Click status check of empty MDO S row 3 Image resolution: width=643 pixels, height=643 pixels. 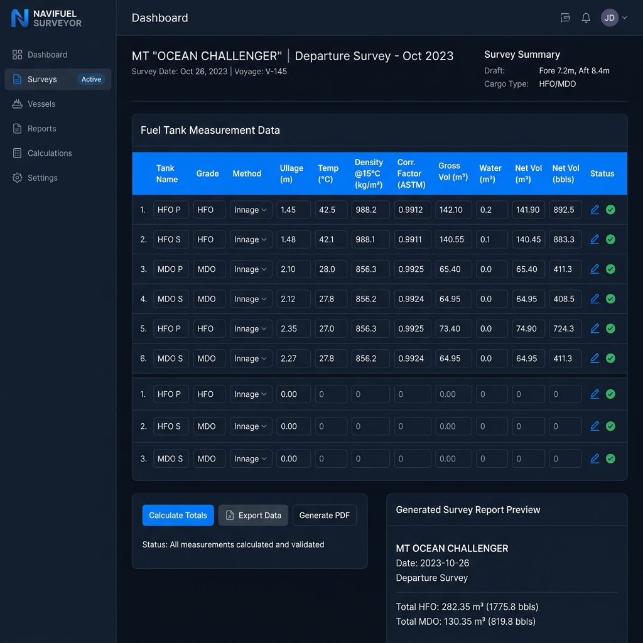tap(610, 458)
